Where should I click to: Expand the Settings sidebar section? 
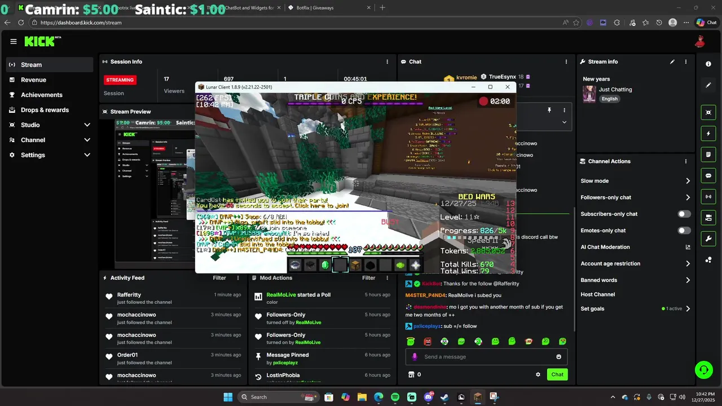[87, 155]
